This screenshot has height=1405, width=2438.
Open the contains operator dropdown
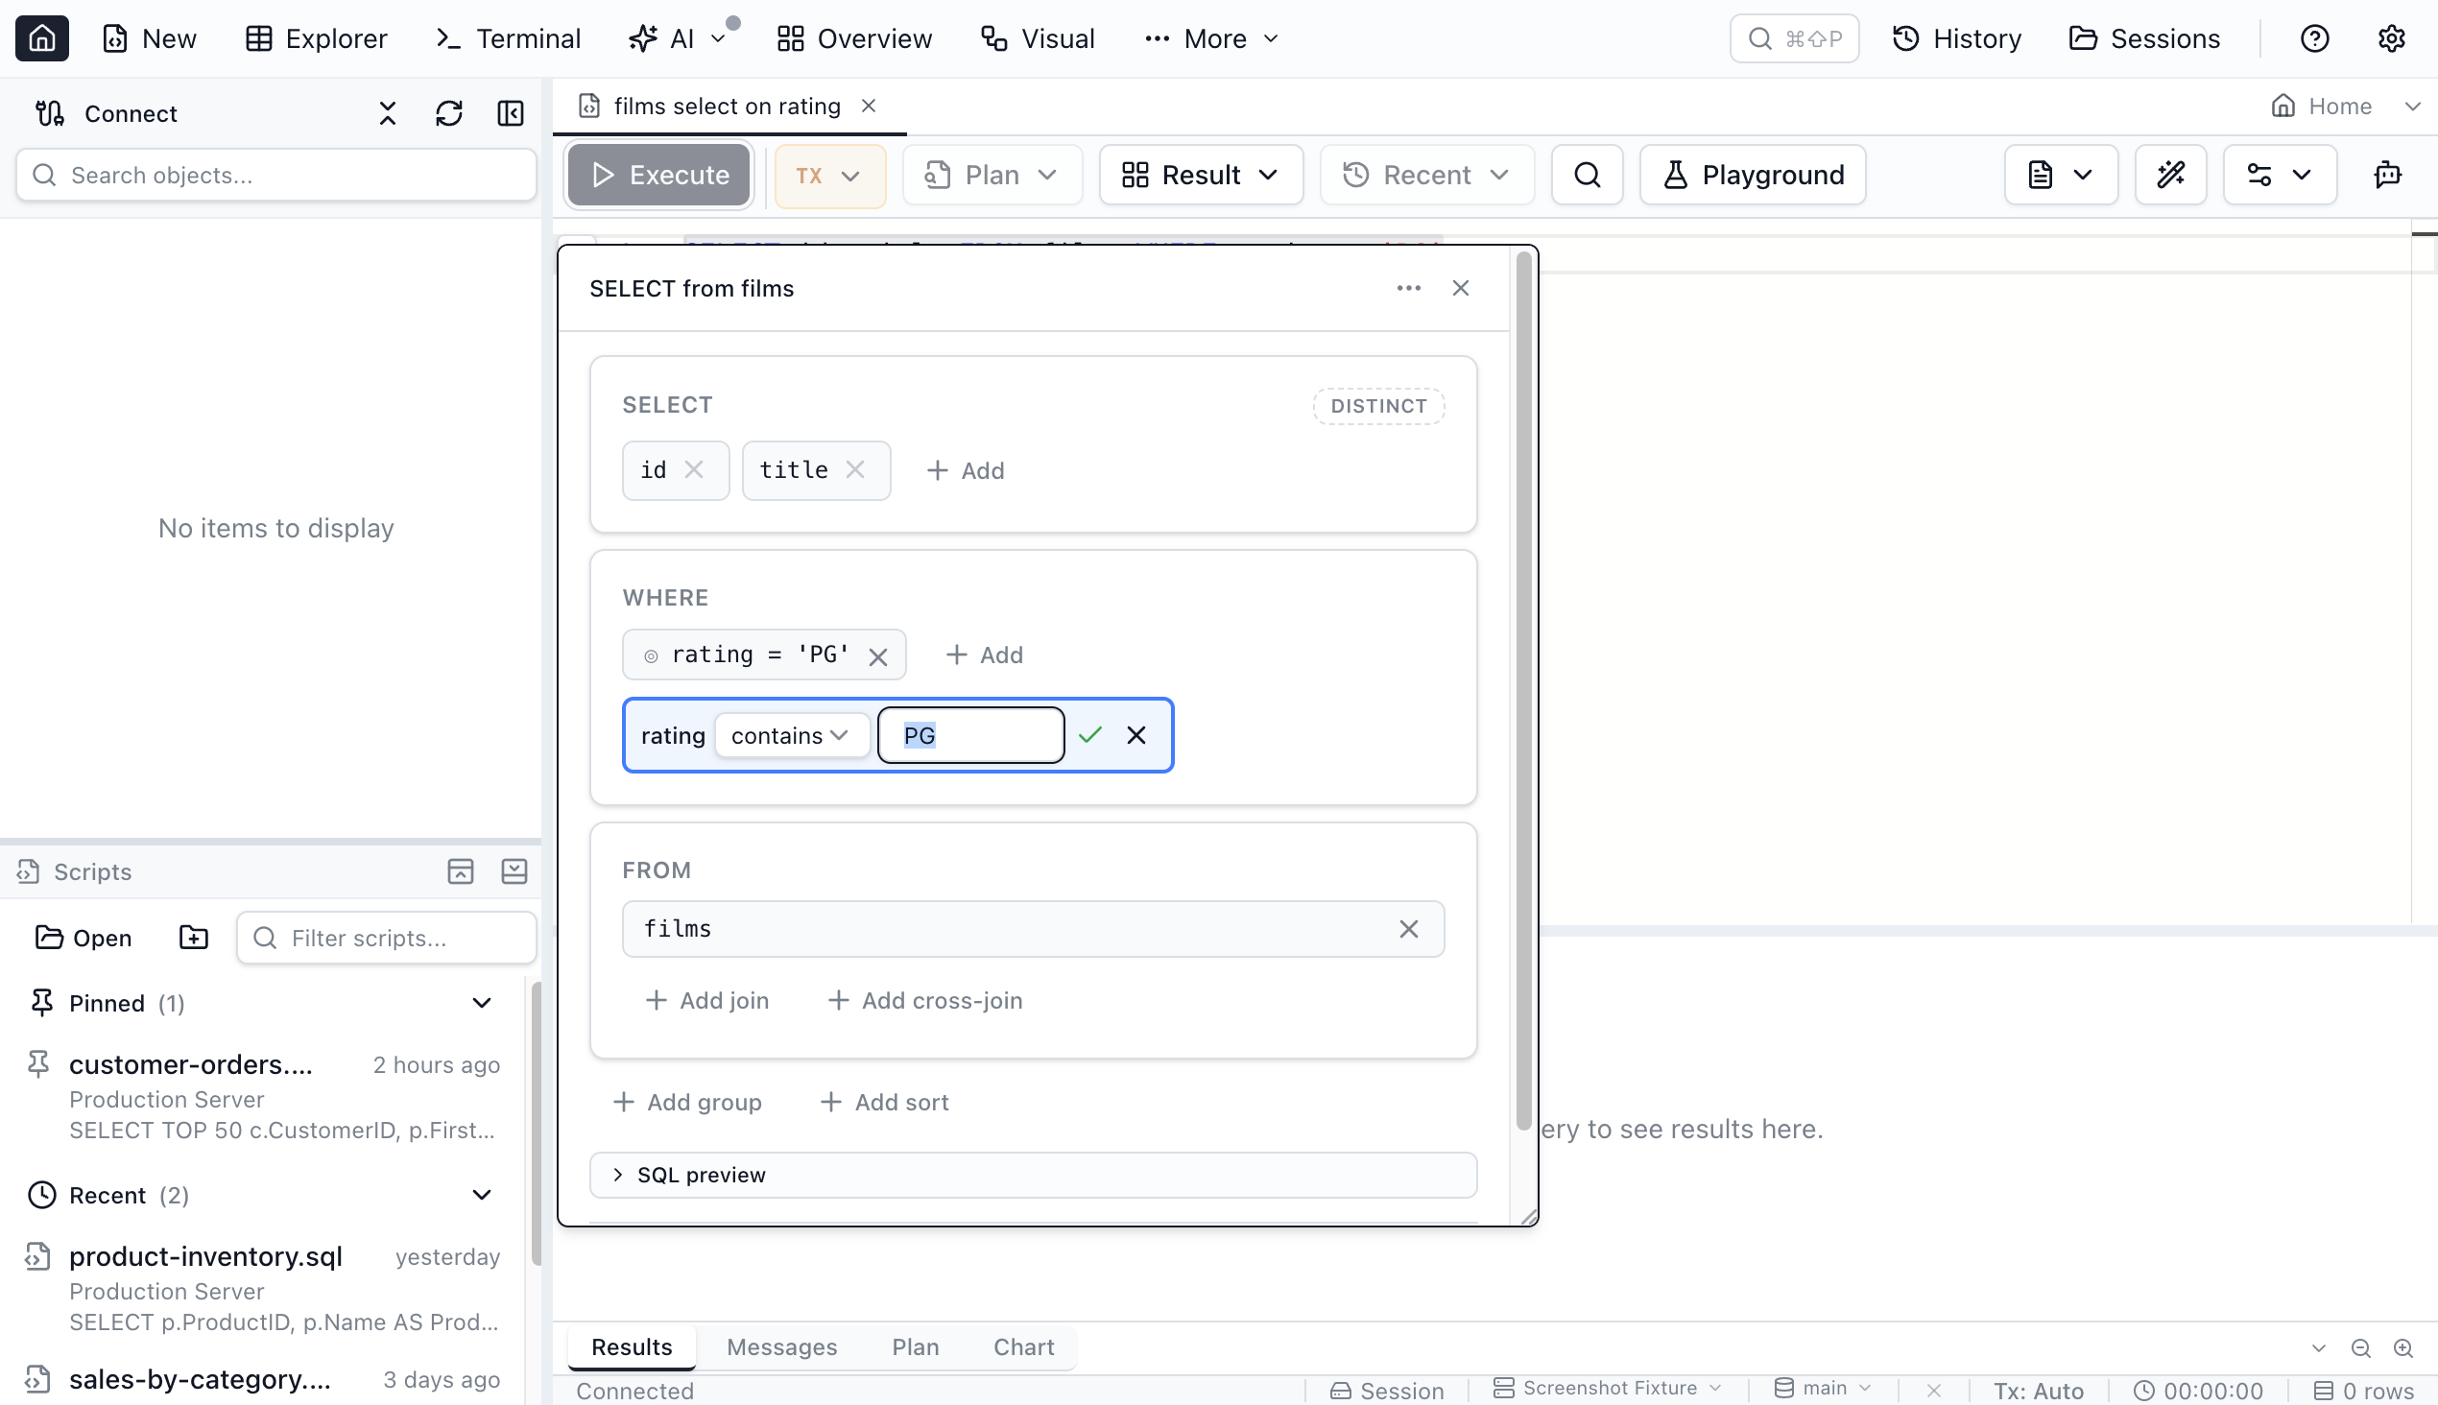pos(791,735)
